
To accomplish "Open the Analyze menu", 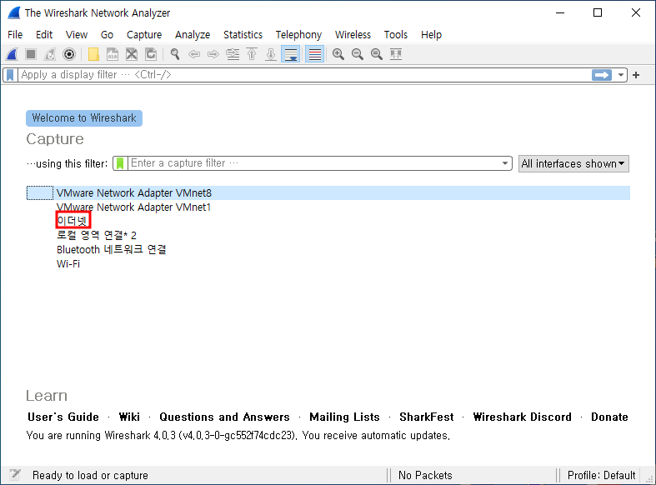I will pyautogui.click(x=193, y=35).
